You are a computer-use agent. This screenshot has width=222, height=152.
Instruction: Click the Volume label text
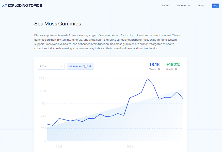(153, 69)
